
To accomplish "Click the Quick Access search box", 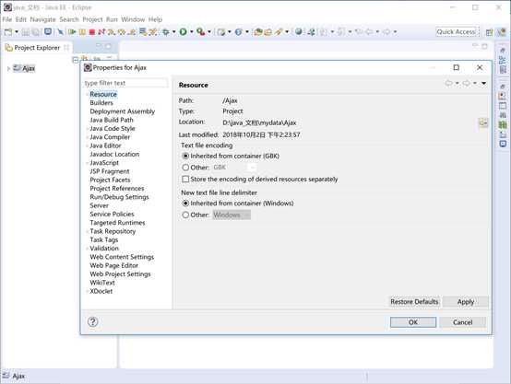I will point(457,32).
